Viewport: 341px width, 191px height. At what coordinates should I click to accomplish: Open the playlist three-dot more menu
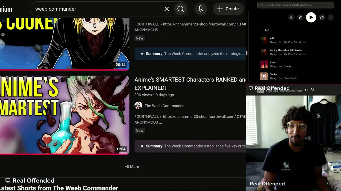(x=331, y=18)
